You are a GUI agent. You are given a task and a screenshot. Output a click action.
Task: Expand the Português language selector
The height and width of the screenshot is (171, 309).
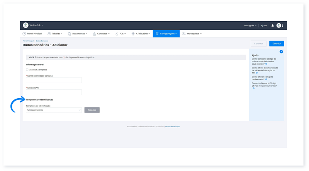coord(250,26)
